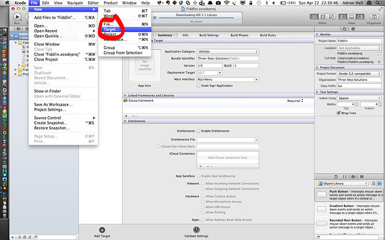The image size is (385, 240).
Task: Click the Push Button library item
Action: coord(348,195)
